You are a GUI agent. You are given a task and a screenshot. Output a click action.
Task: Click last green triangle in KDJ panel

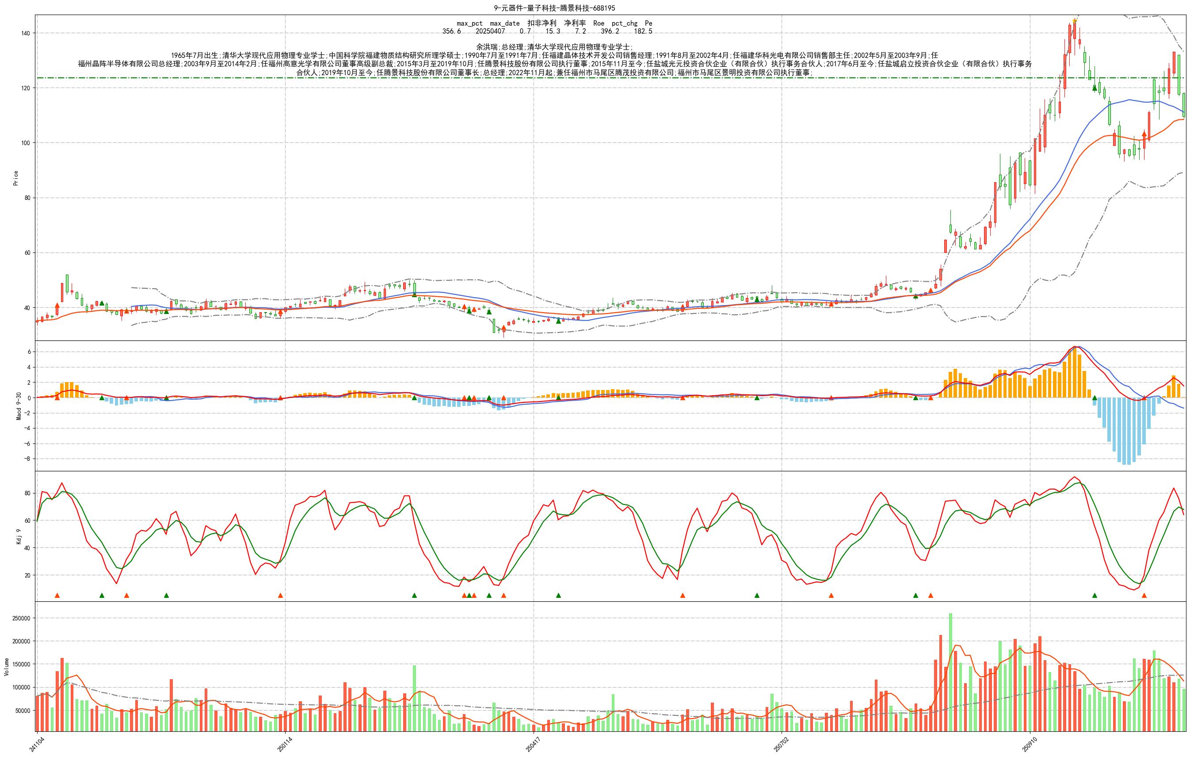pyautogui.click(x=1094, y=595)
